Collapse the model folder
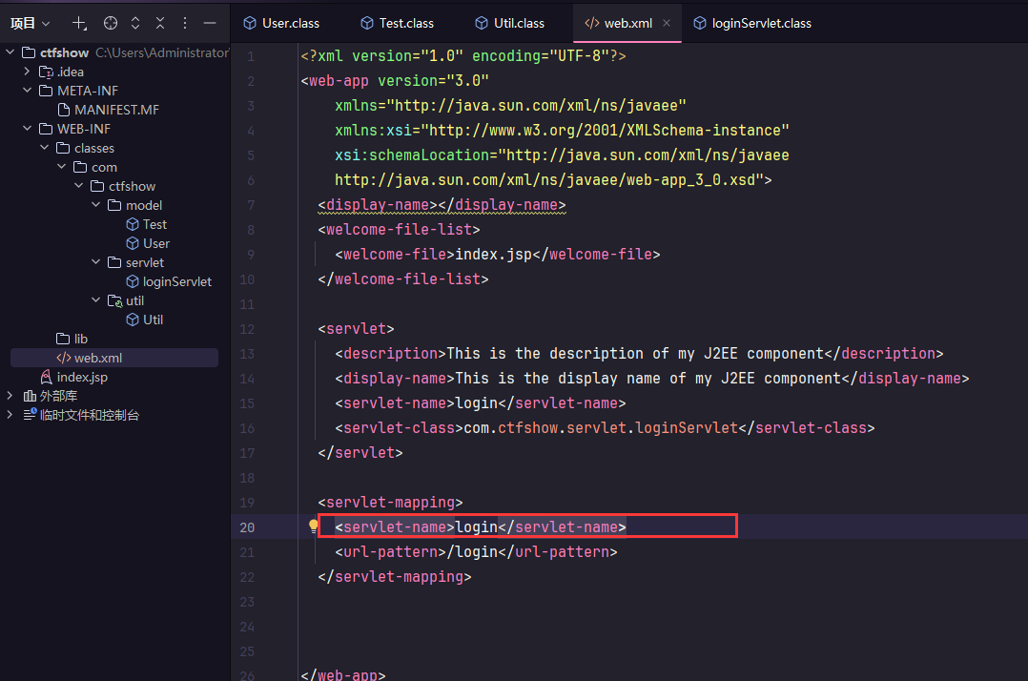Image resolution: width=1028 pixels, height=681 pixels. point(95,204)
